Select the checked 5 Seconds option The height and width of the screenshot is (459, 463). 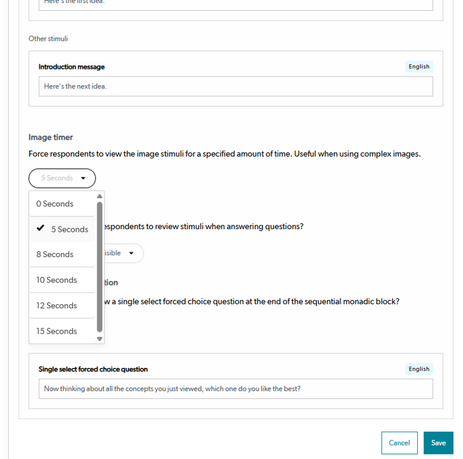(x=62, y=229)
